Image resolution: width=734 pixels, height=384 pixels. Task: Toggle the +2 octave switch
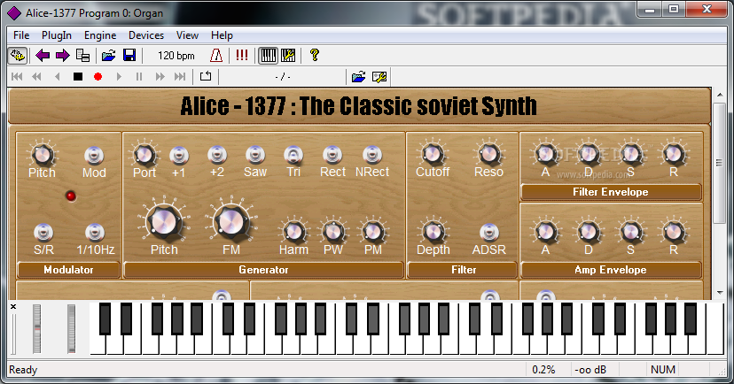click(x=216, y=155)
